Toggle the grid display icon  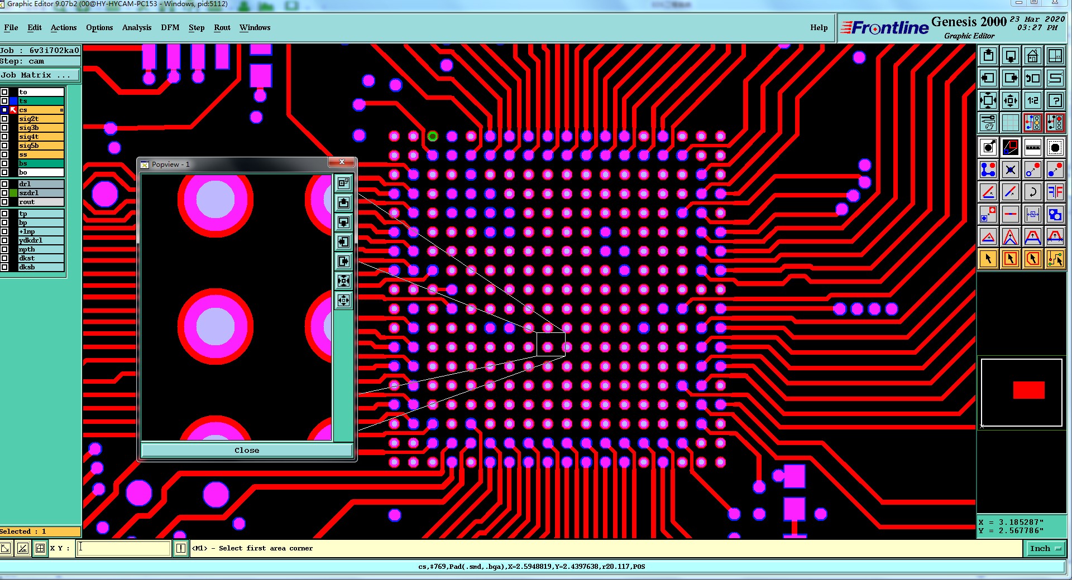[x=1011, y=123]
